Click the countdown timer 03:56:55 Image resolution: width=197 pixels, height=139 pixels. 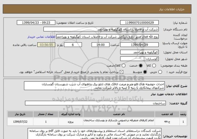pyautogui.click(x=46, y=45)
